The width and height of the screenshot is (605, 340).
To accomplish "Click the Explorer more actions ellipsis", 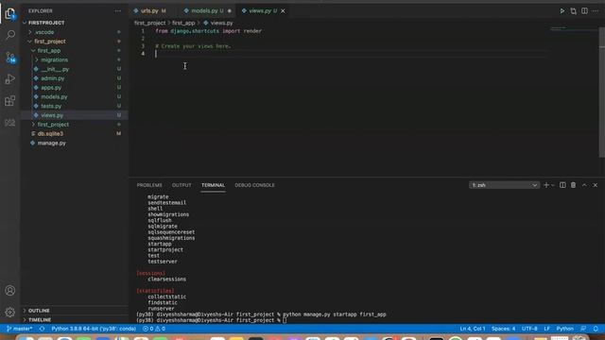I will pos(117,10).
